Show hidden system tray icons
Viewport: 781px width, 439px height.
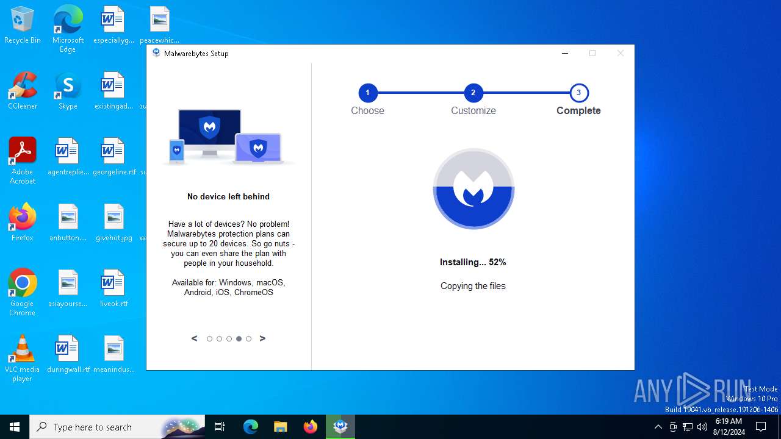(x=658, y=427)
